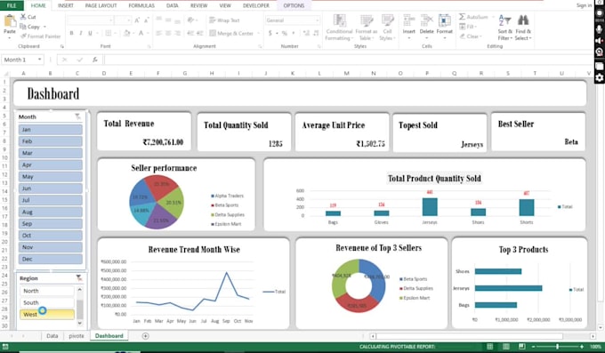Click the Percent Style icon
This screenshot has width=605, height=353.
tap(285, 33)
